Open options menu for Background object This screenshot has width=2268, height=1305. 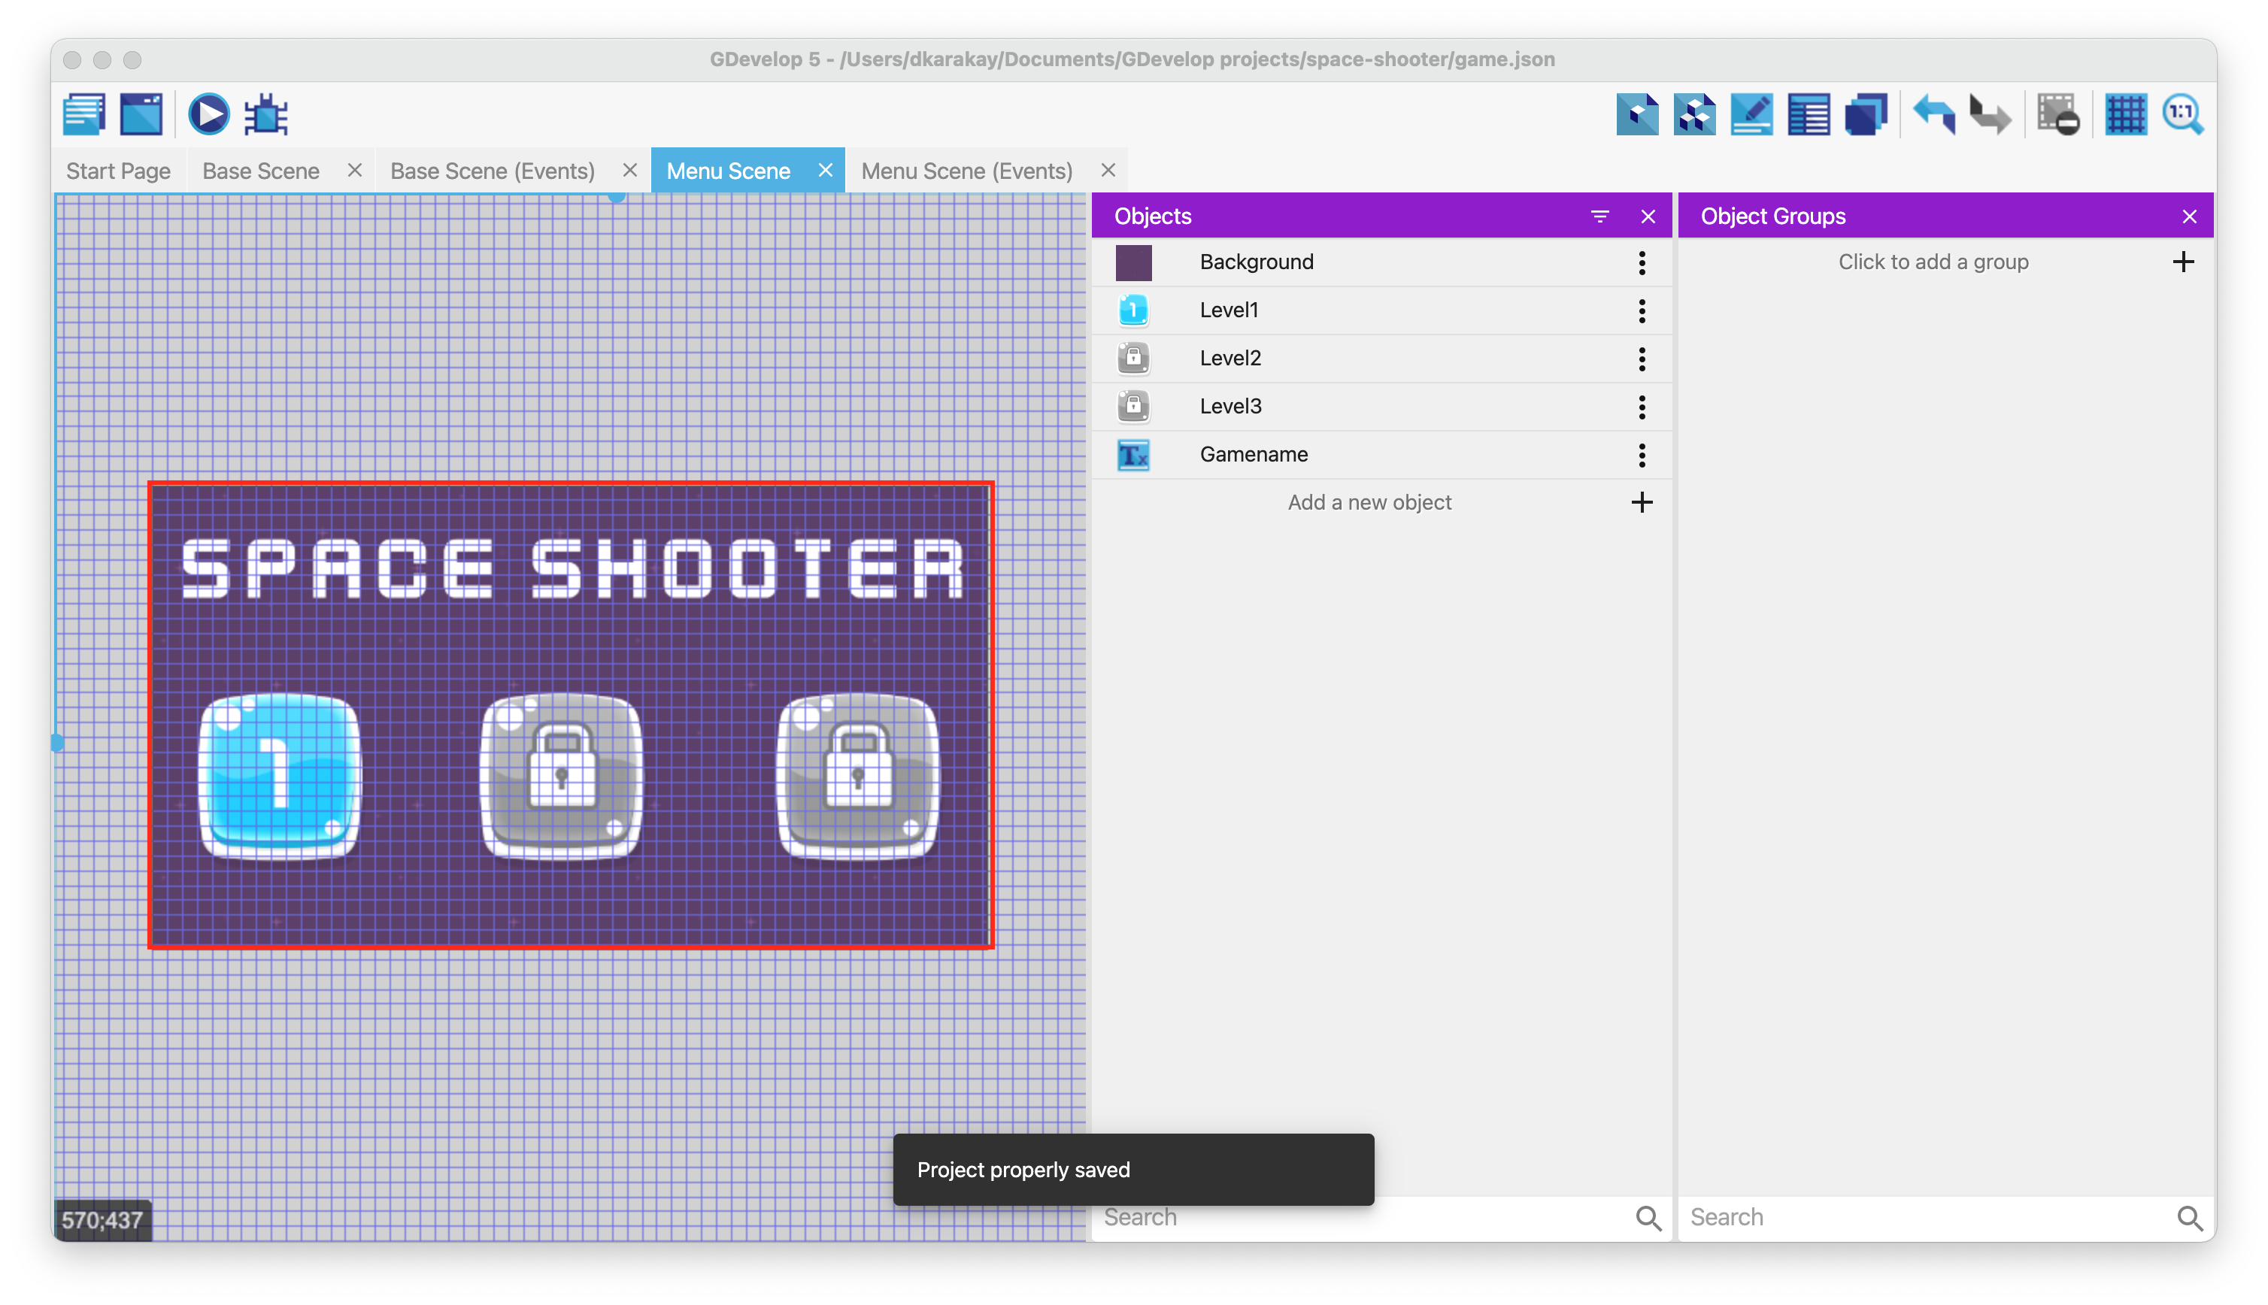(1642, 262)
